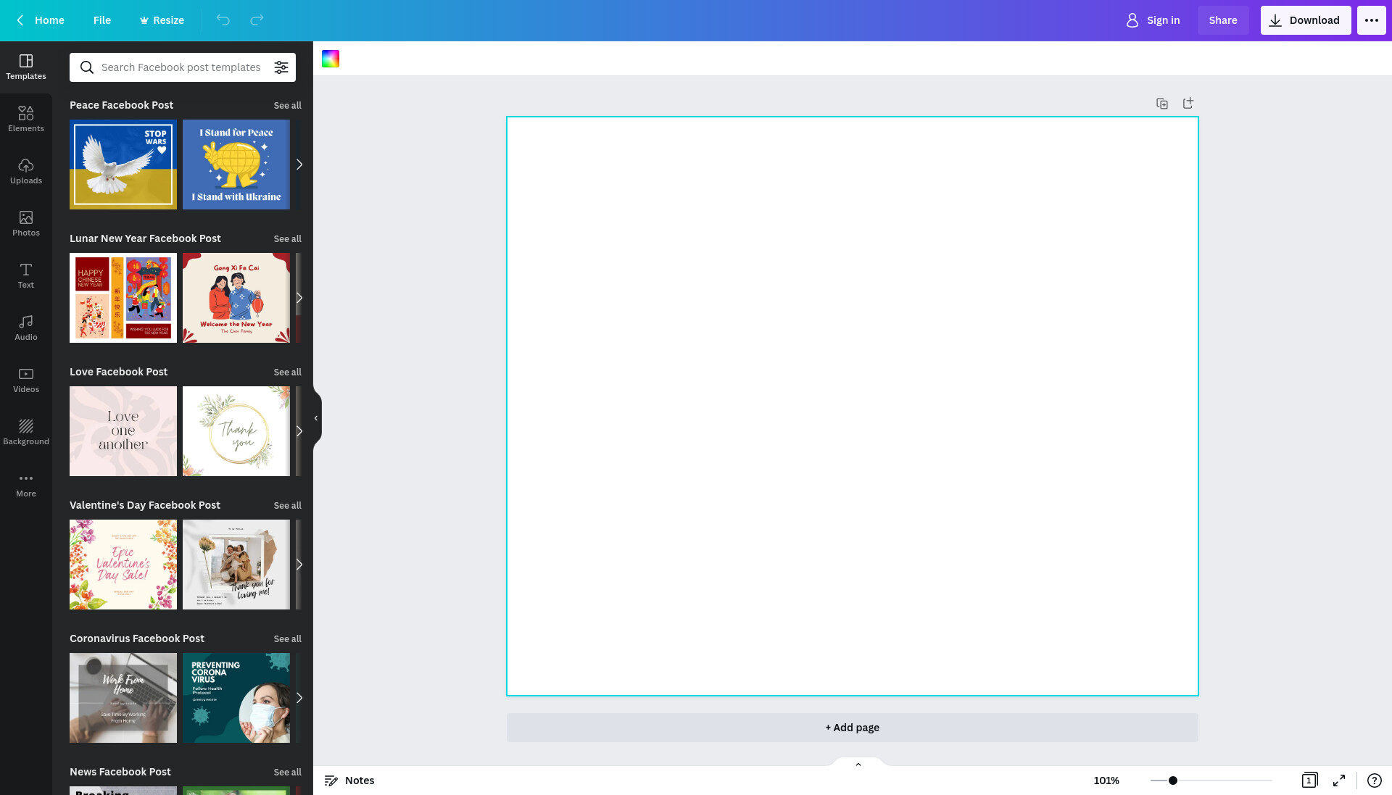See all Love Facebook Post templates
The width and height of the screenshot is (1392, 795).
(287, 372)
